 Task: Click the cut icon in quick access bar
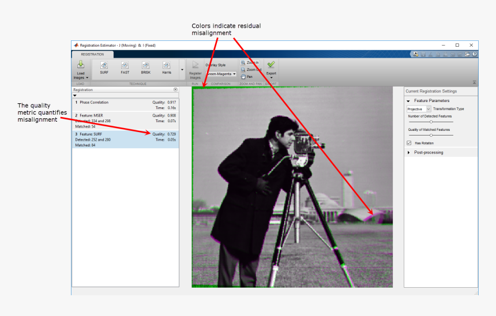coord(430,54)
